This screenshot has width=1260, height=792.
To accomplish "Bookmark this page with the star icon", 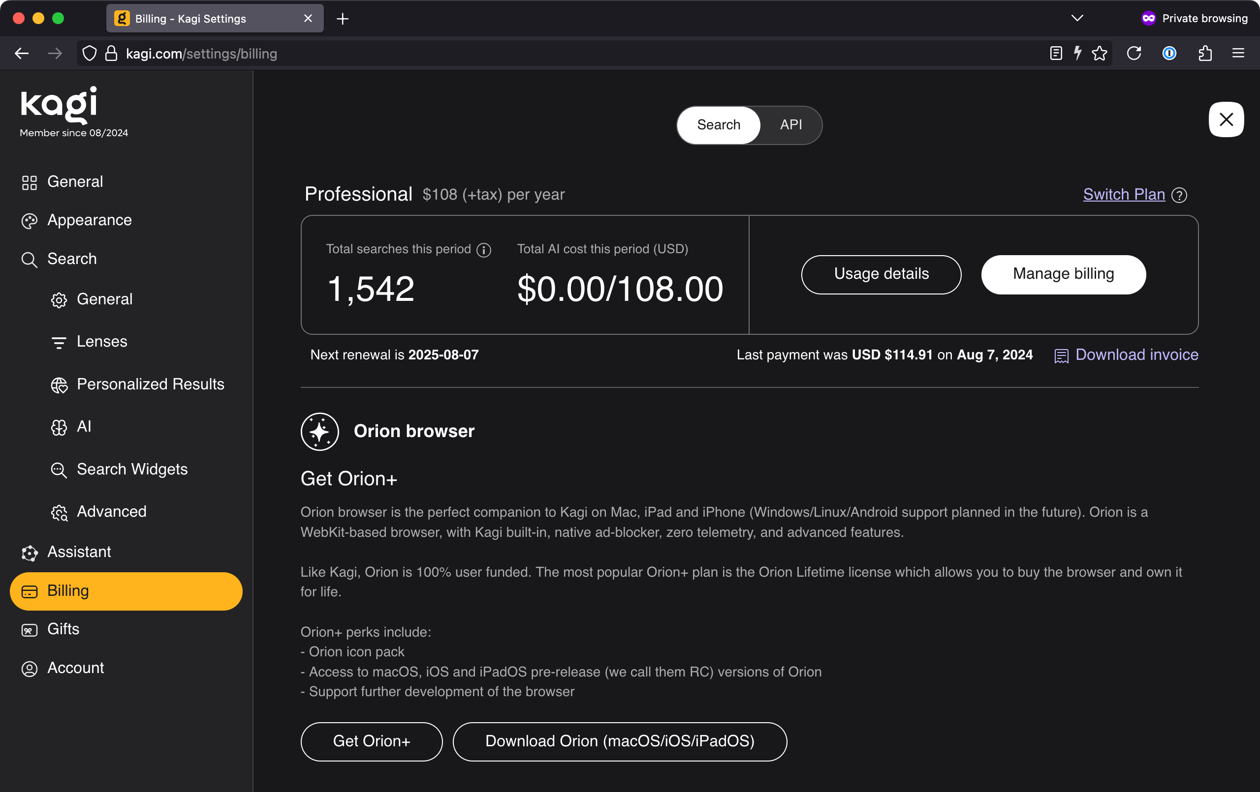I will (1100, 53).
